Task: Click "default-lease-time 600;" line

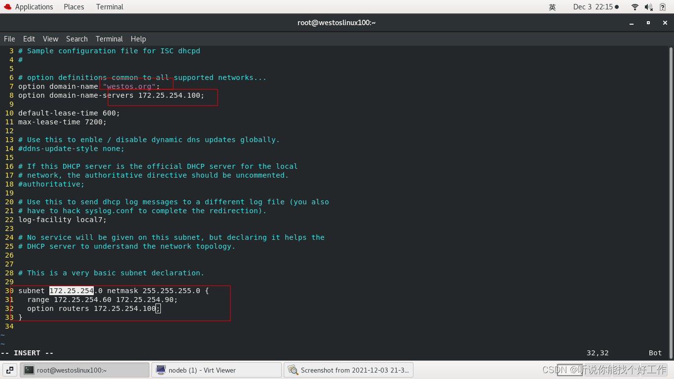Action: (69, 113)
